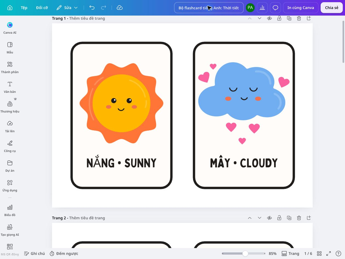
Task: Start the Đếm ngược timer
Action: [64, 254]
